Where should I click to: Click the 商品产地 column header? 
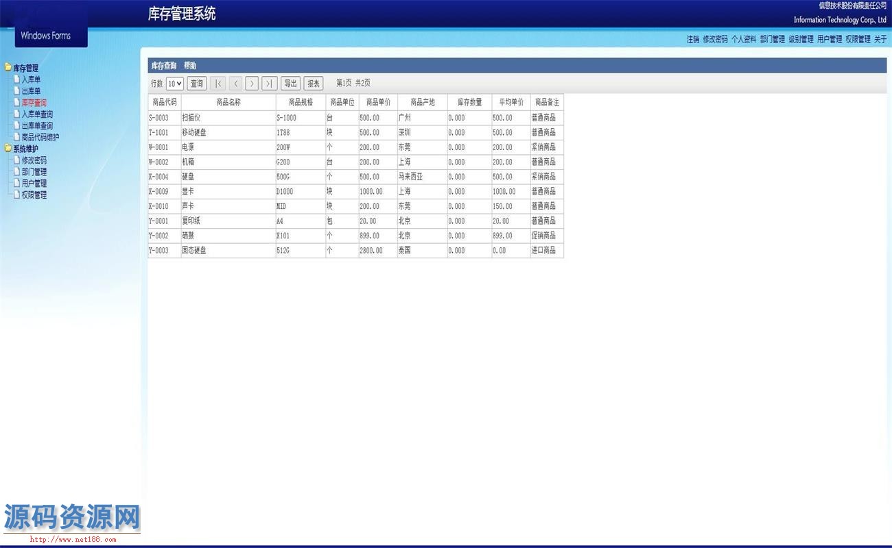[x=423, y=102]
